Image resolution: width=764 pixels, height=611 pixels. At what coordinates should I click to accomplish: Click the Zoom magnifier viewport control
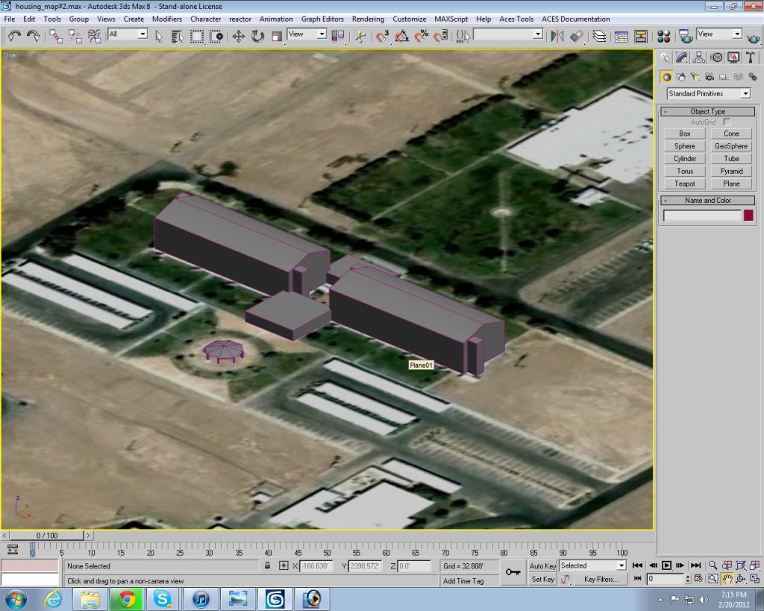pyautogui.click(x=713, y=565)
